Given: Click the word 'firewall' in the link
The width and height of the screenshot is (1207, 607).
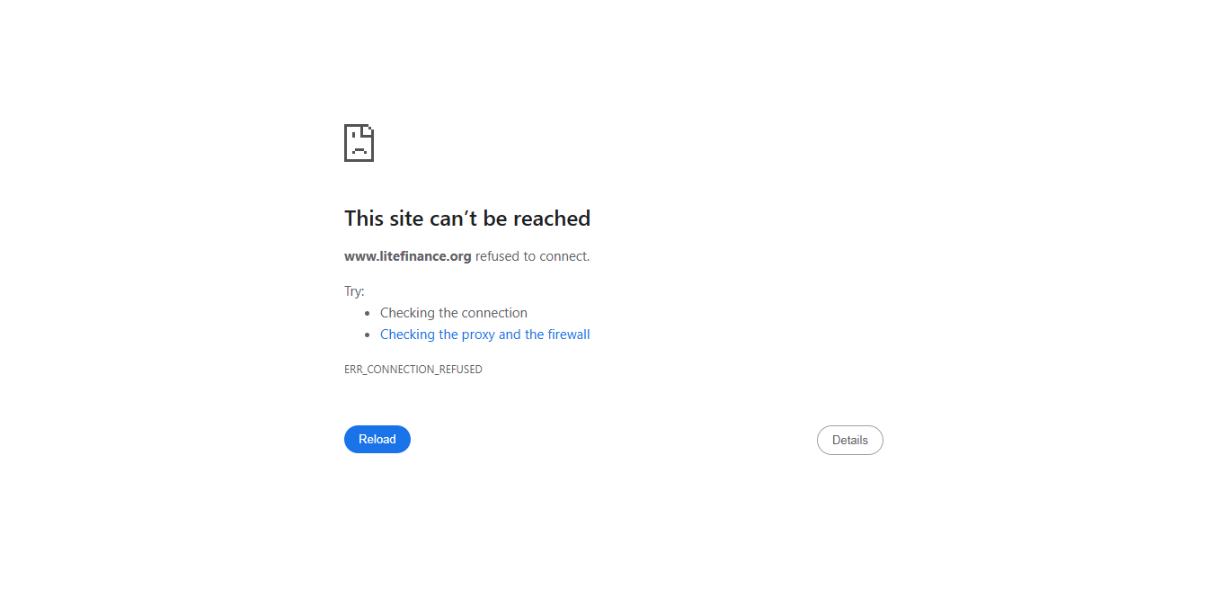Looking at the screenshot, I should (x=569, y=335).
